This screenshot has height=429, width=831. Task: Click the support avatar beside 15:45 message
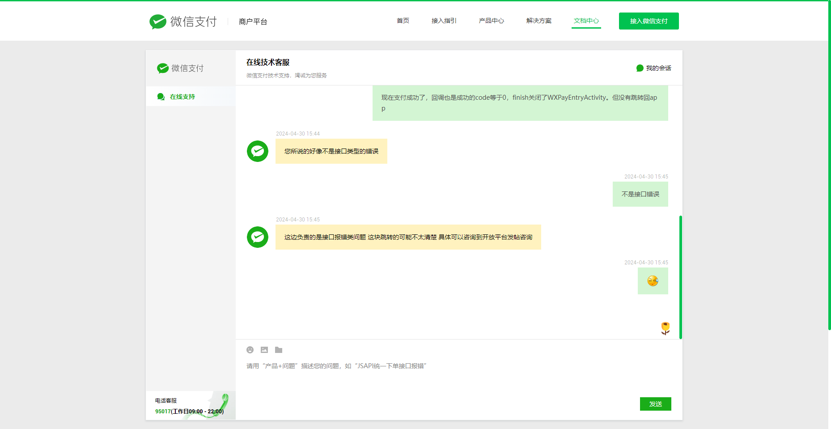(258, 237)
